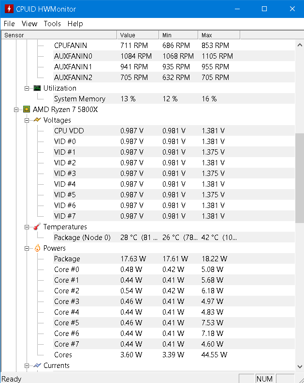The height and width of the screenshot is (383, 304).
Task: Collapse the Utilization node
Action: (x=27, y=88)
